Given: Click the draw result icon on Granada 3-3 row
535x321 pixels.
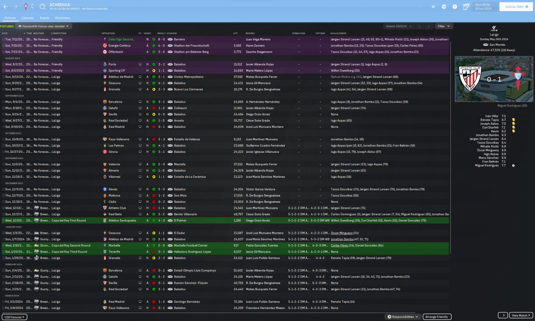Looking at the screenshot, I should 153,89.
